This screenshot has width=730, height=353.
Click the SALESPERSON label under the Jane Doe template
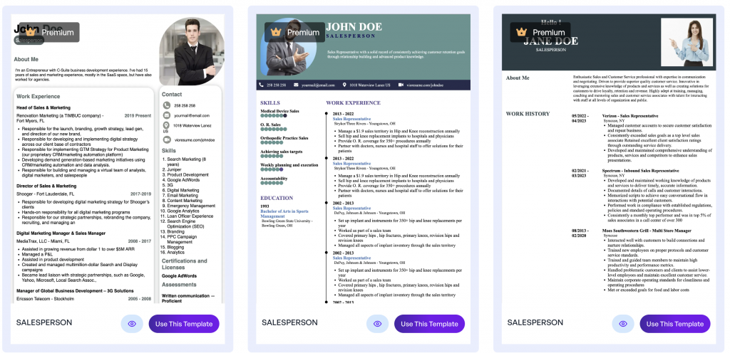[535, 322]
